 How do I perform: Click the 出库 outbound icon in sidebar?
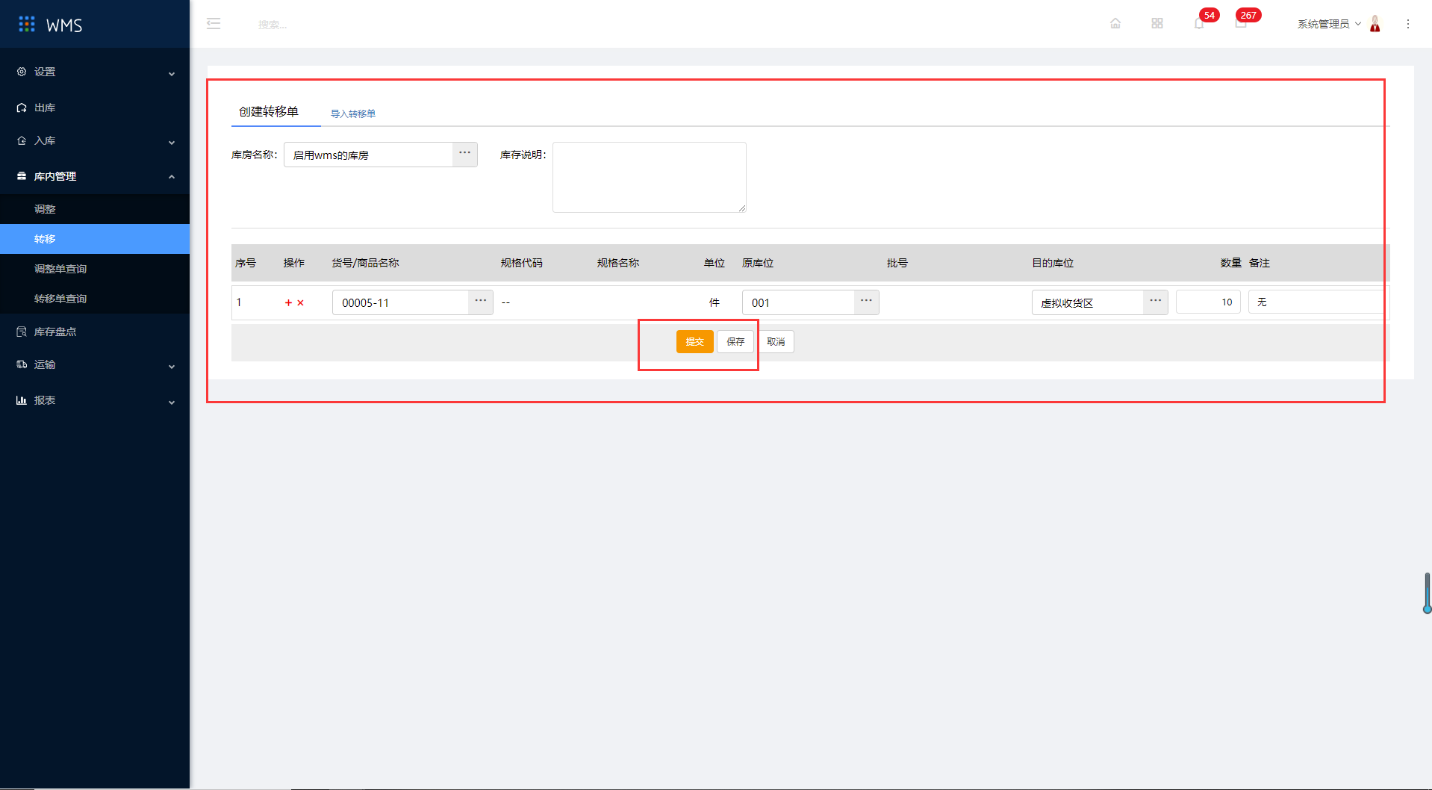click(22, 108)
